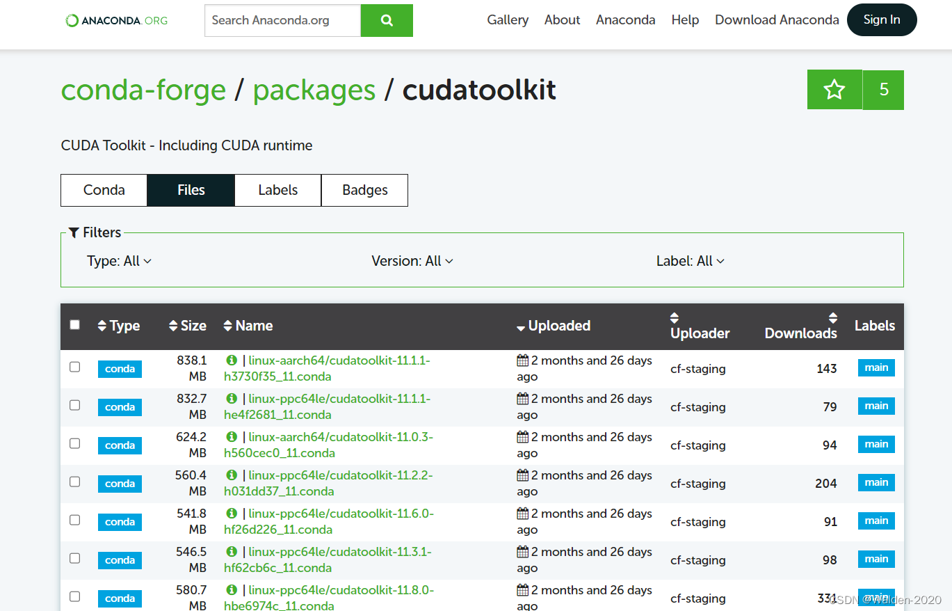Star the cudatoolkit package
The width and height of the screenshot is (952, 611).
pyautogui.click(x=834, y=90)
